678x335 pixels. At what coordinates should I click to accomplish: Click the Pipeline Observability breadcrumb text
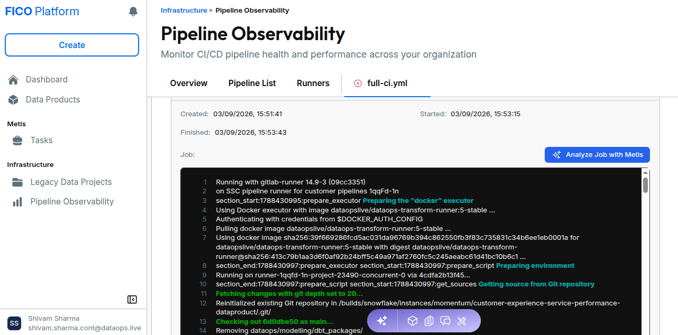[252, 11]
